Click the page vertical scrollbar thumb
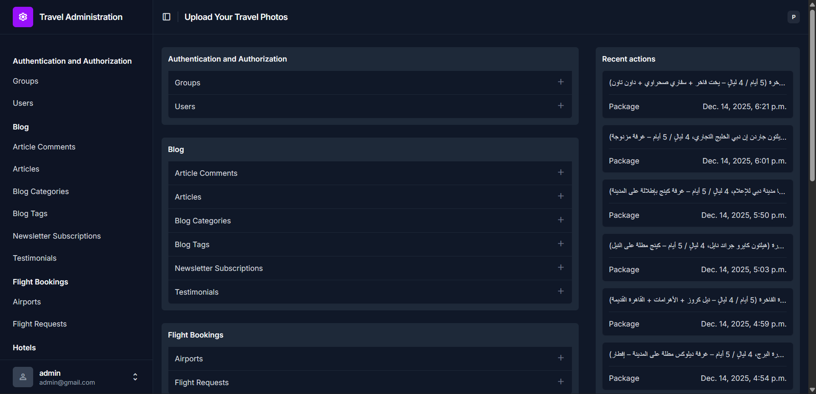This screenshot has height=394, width=816. point(812,93)
